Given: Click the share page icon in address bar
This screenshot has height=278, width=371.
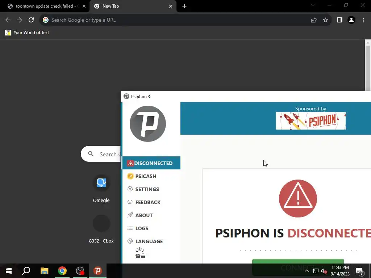Looking at the screenshot, I should [314, 20].
